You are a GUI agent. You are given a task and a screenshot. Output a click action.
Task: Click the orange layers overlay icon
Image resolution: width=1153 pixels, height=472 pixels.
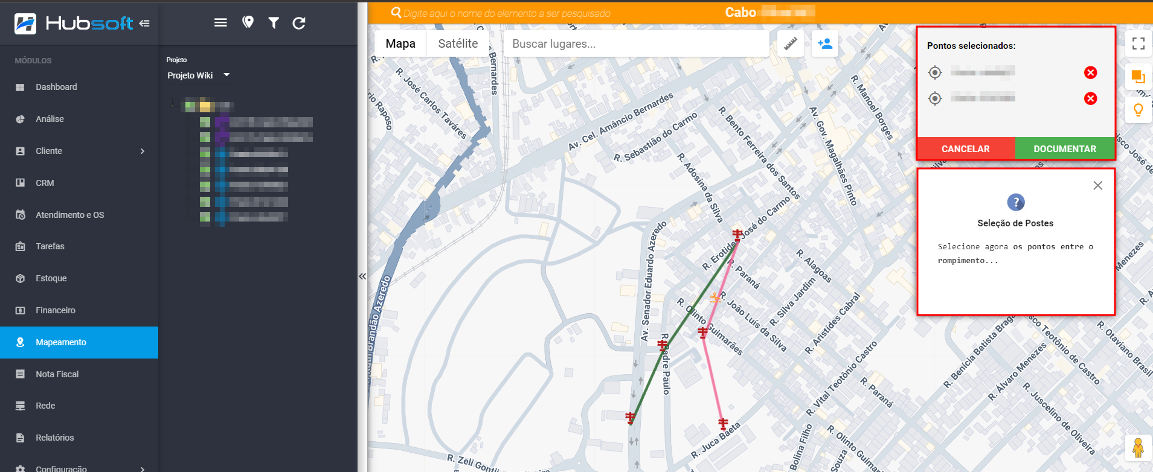tap(1139, 77)
